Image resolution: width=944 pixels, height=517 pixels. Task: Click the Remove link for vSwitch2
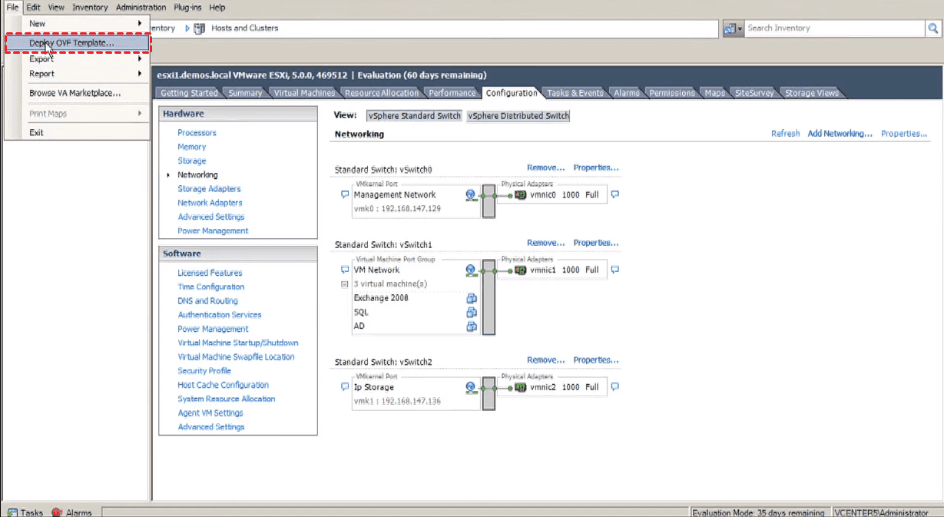click(x=545, y=360)
